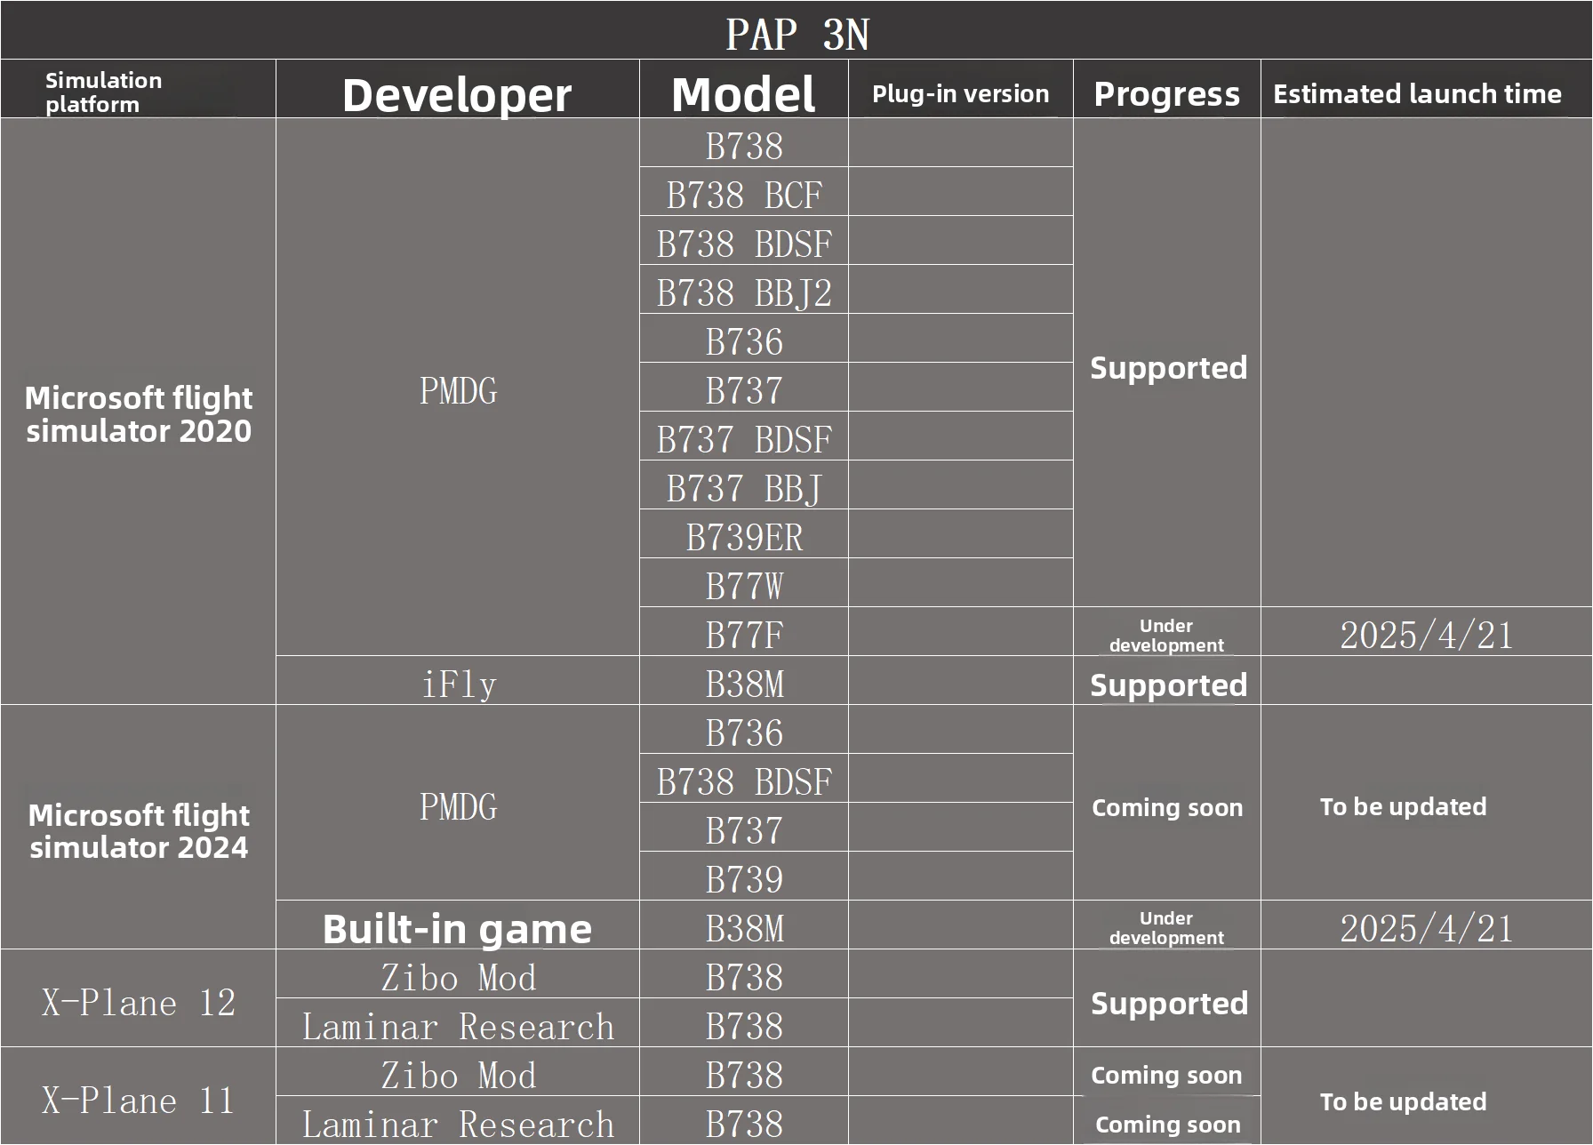Select the B737 BDSF model cell
1593x1145 pixels.
coord(744,440)
